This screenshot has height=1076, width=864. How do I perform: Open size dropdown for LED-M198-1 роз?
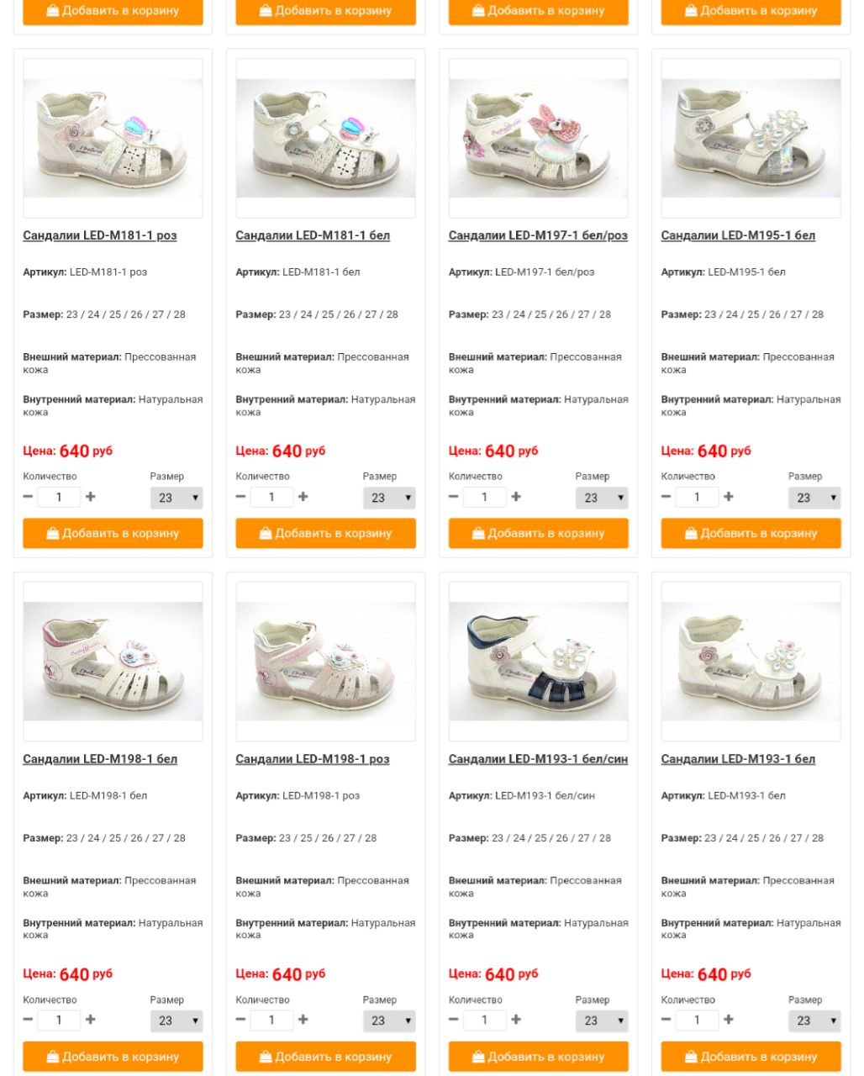click(389, 1021)
